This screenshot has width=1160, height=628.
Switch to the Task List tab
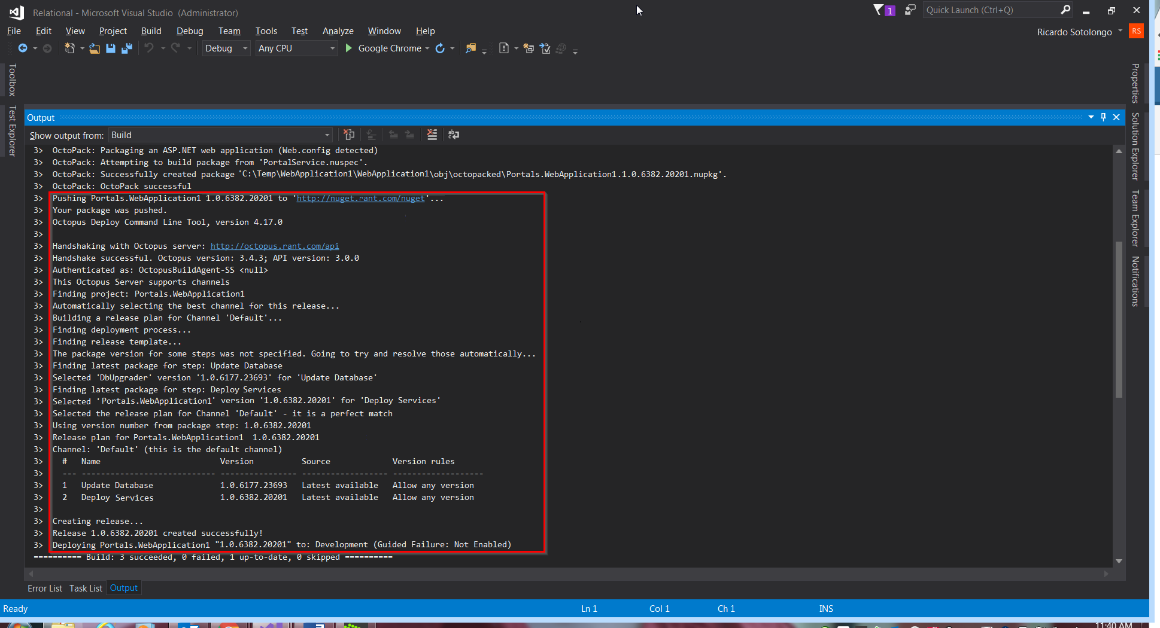pos(86,588)
